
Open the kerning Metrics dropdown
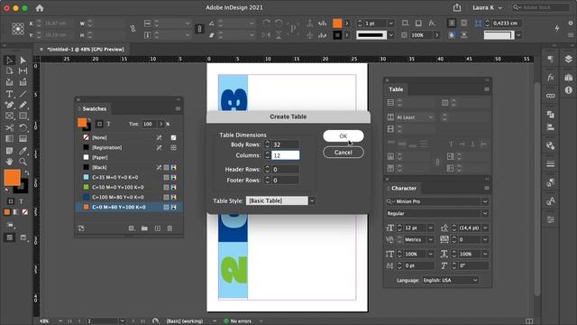point(430,239)
